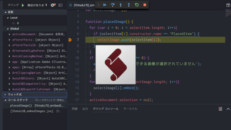This screenshot has width=231, height=130.
Task: Expand the AlternateGlyphsForm variable
Action: coord(9,51)
